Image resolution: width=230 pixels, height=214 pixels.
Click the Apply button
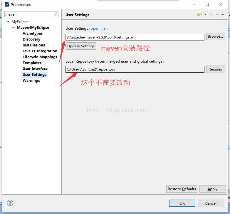click(212, 189)
